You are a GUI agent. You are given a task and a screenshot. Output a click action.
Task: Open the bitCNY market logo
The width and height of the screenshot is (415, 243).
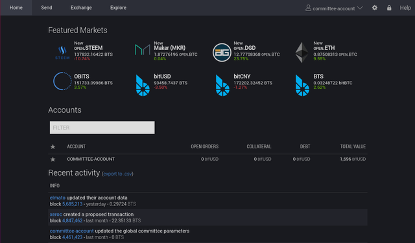(222, 85)
